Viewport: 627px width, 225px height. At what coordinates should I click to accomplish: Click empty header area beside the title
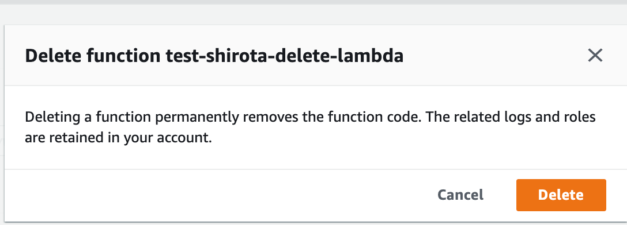tap(492, 56)
